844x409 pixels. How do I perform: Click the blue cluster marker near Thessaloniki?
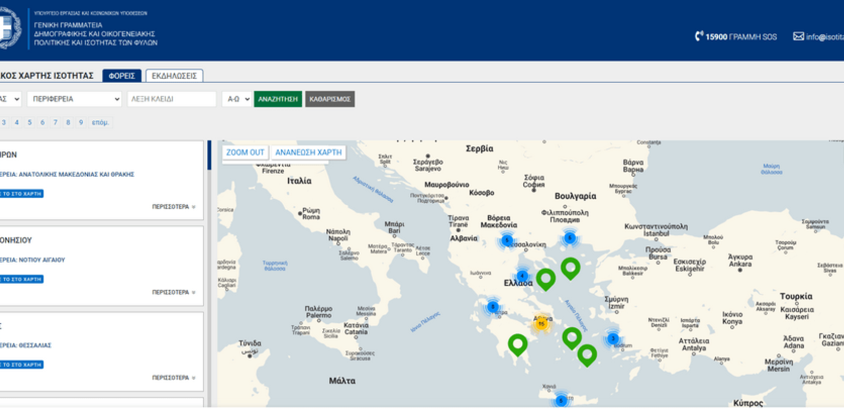tap(507, 240)
